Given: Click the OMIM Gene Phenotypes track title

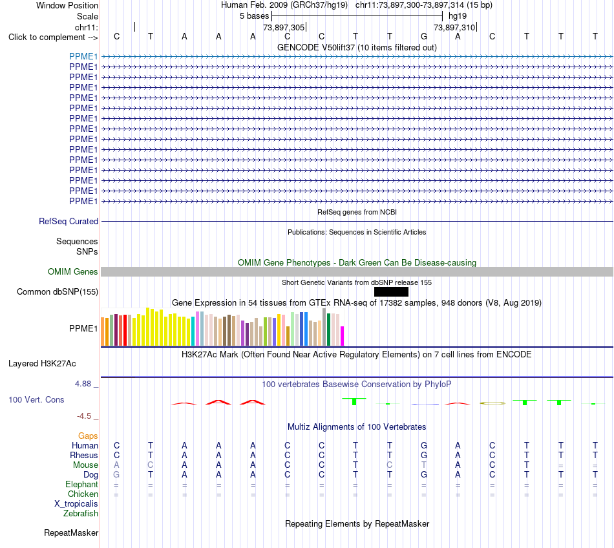Looking at the screenshot, I should coord(357,262).
